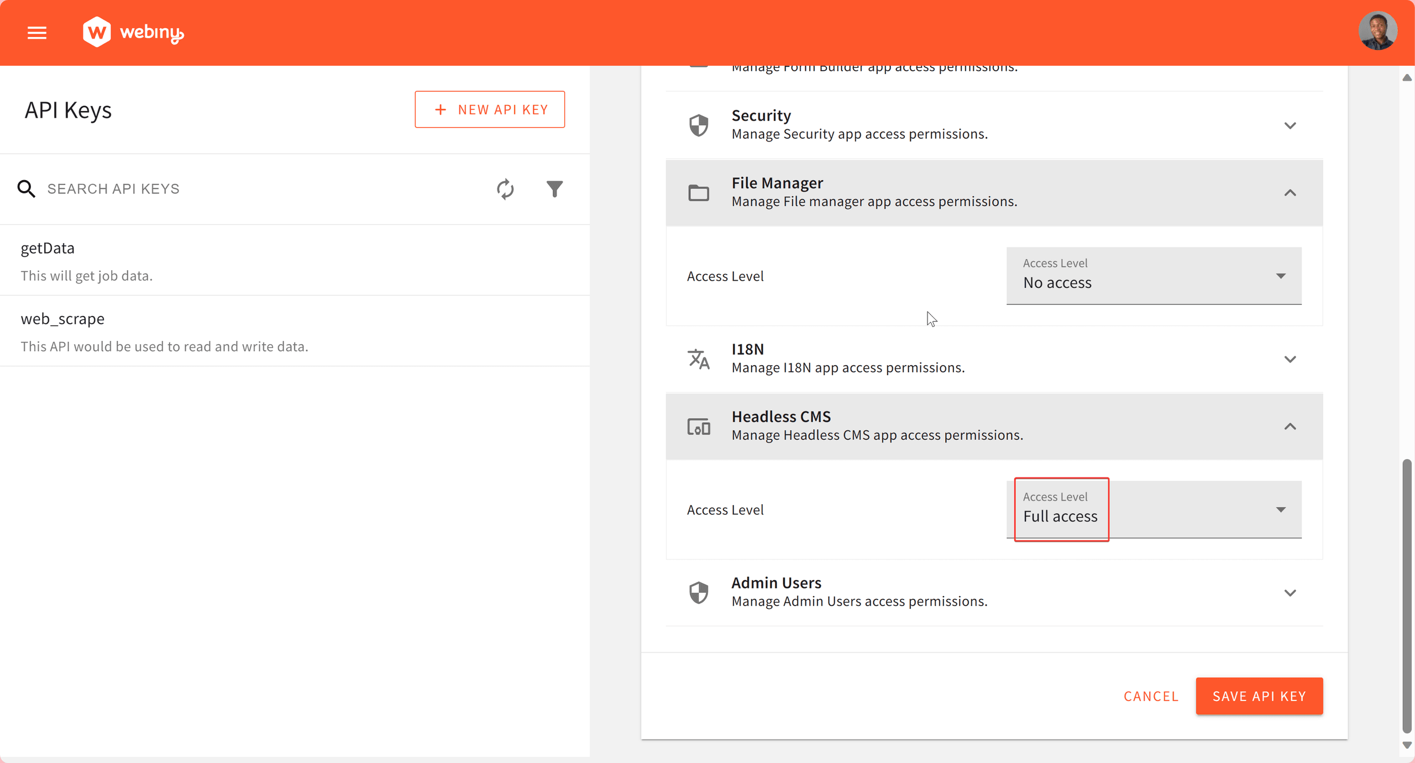Click the Admin Users shield icon
Viewport: 1415px width, 763px height.
(699, 592)
